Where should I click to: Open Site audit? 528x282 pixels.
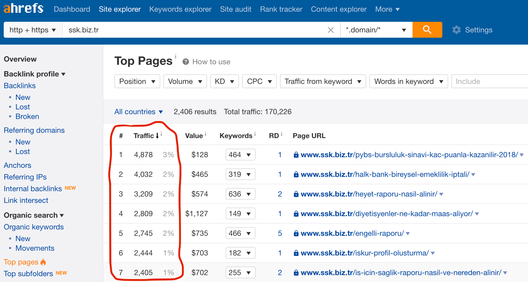click(236, 9)
